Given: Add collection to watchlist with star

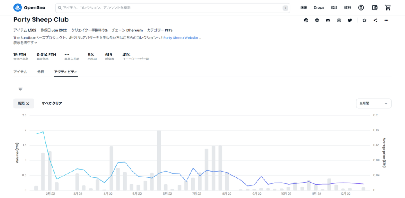Looking at the screenshot, I should (x=364, y=20).
